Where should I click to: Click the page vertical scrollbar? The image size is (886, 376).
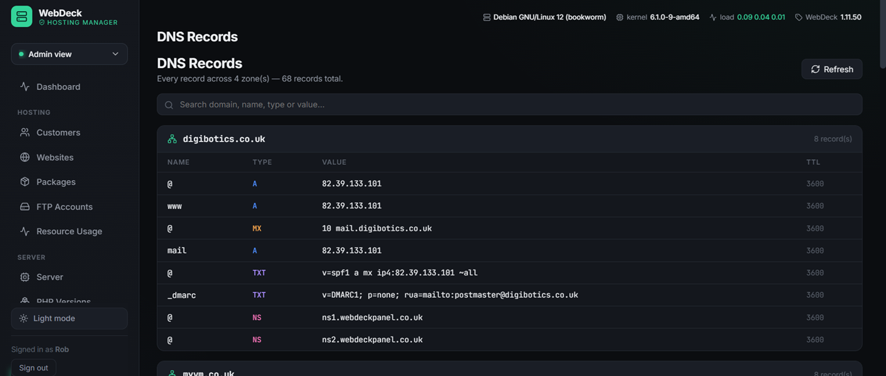point(882,35)
